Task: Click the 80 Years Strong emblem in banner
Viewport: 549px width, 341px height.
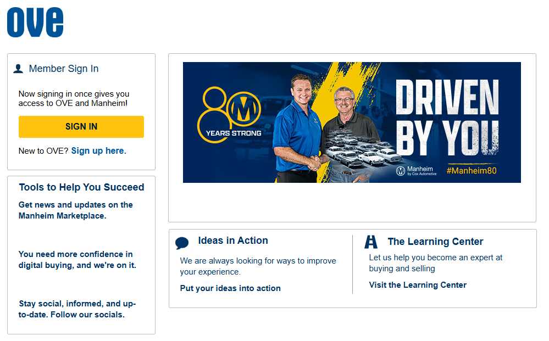Action: point(230,114)
